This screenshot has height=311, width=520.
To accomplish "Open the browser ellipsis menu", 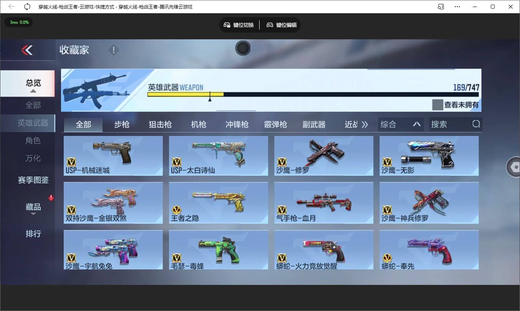I will [457, 7].
